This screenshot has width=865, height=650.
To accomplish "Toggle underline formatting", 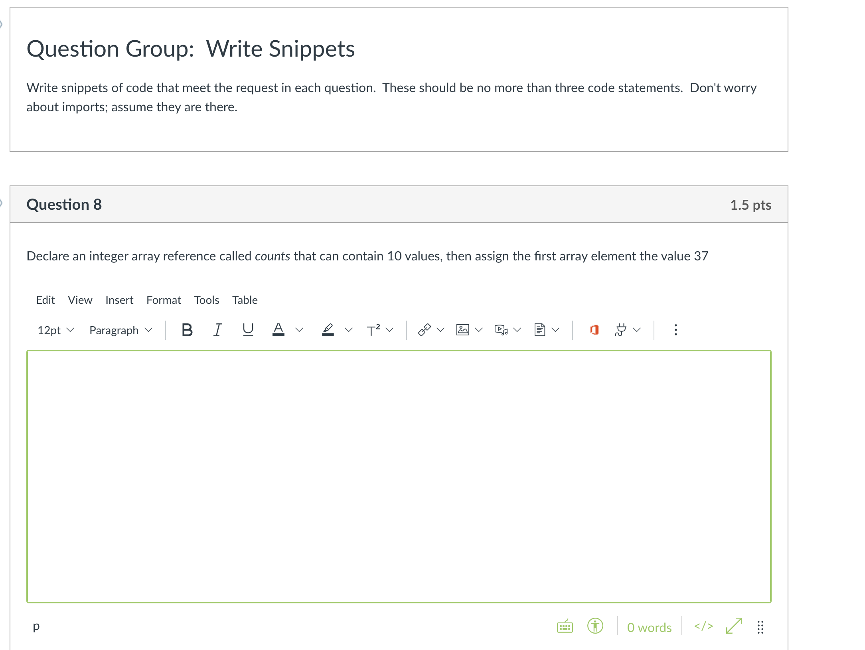I will [x=248, y=330].
